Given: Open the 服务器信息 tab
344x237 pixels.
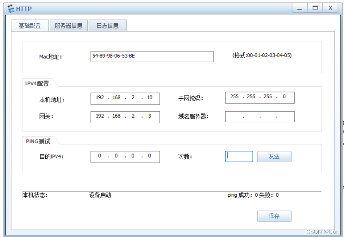Looking at the screenshot, I should pos(69,26).
